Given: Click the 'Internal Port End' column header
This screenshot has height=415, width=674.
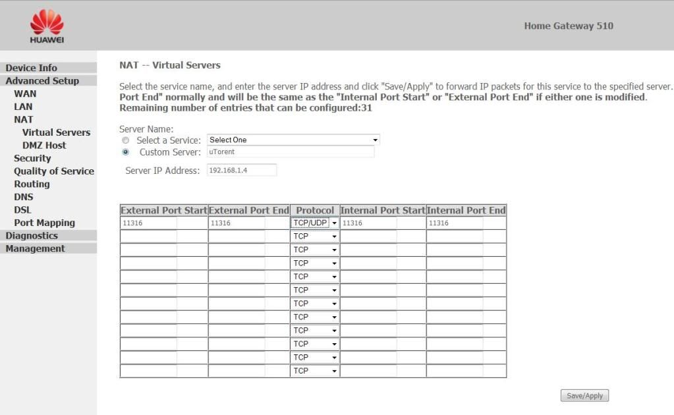Looking at the screenshot, I should pyautogui.click(x=466, y=211).
